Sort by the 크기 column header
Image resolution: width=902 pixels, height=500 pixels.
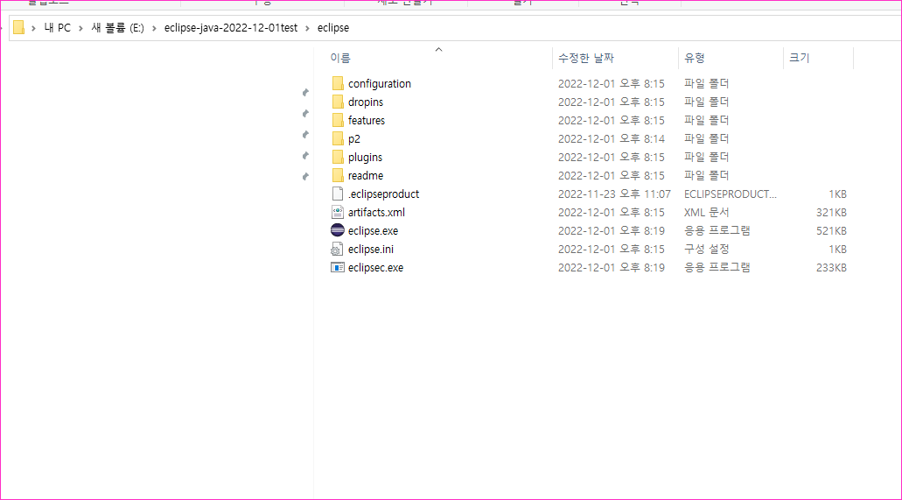click(799, 58)
